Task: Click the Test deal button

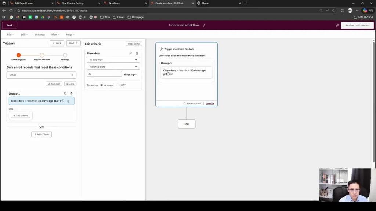Action: point(54,84)
